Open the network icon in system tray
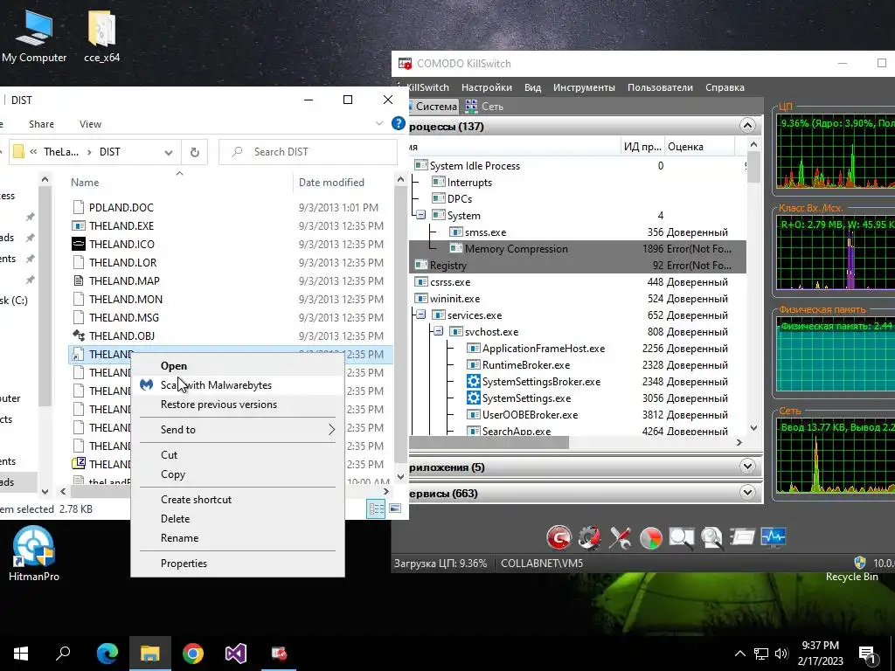895x671 pixels. click(761, 654)
